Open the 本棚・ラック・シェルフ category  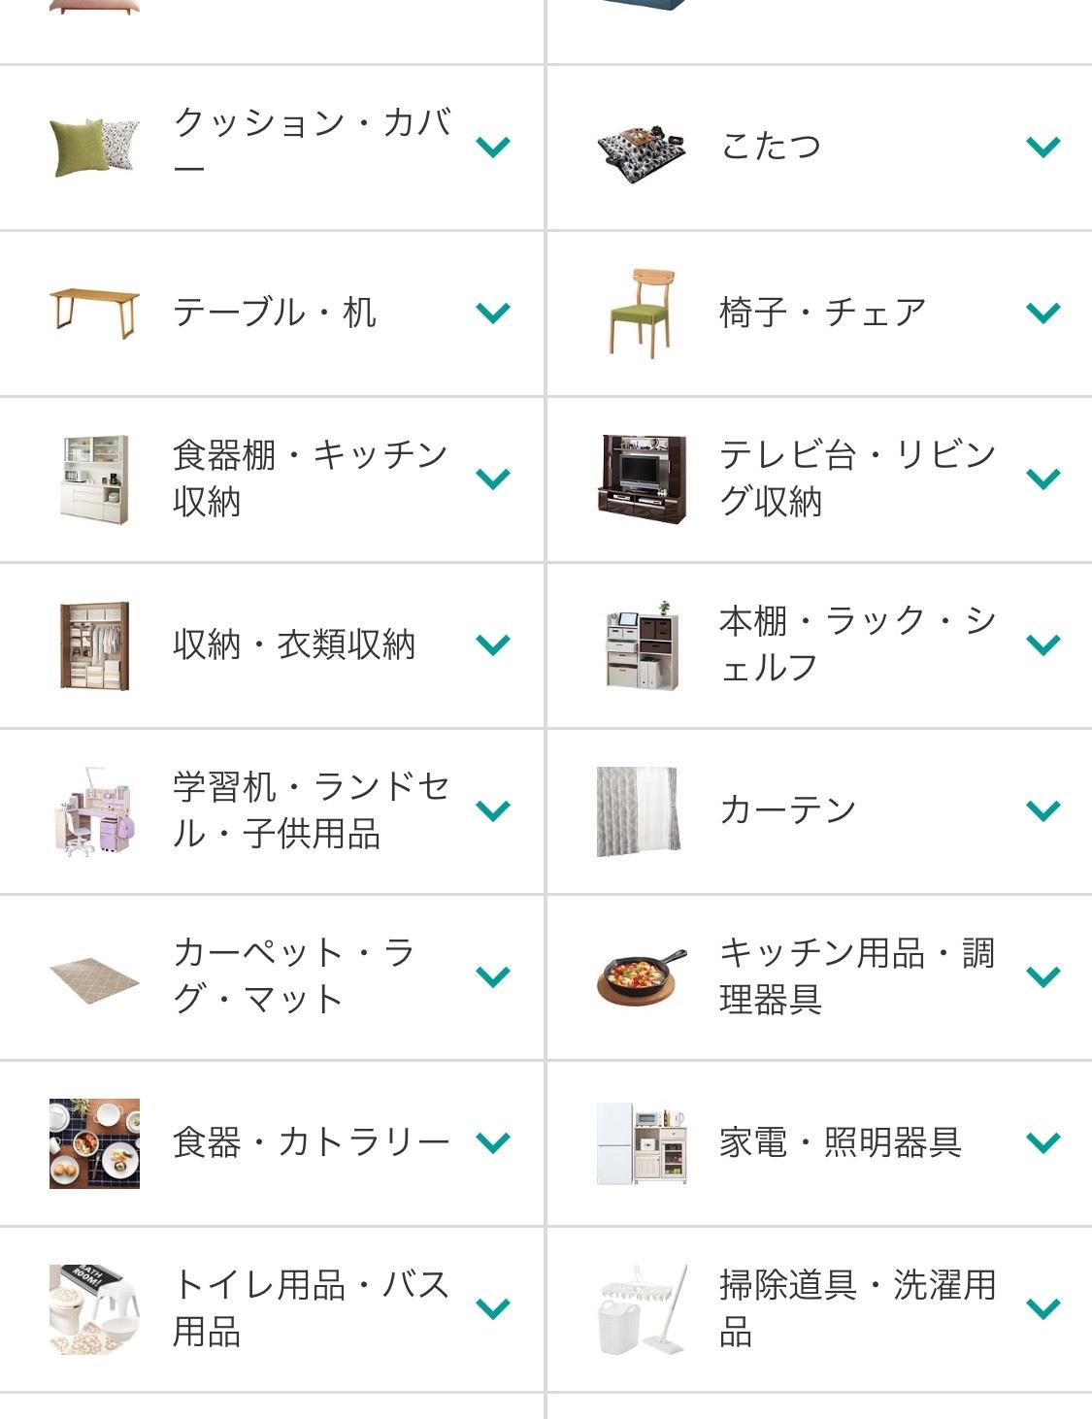click(x=857, y=644)
